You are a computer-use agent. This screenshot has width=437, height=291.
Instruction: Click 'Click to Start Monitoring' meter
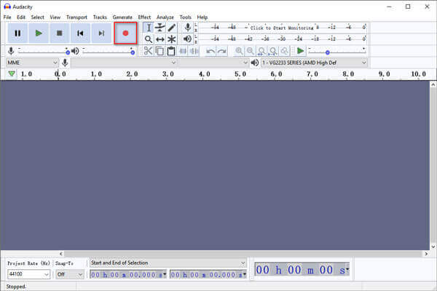(281, 28)
